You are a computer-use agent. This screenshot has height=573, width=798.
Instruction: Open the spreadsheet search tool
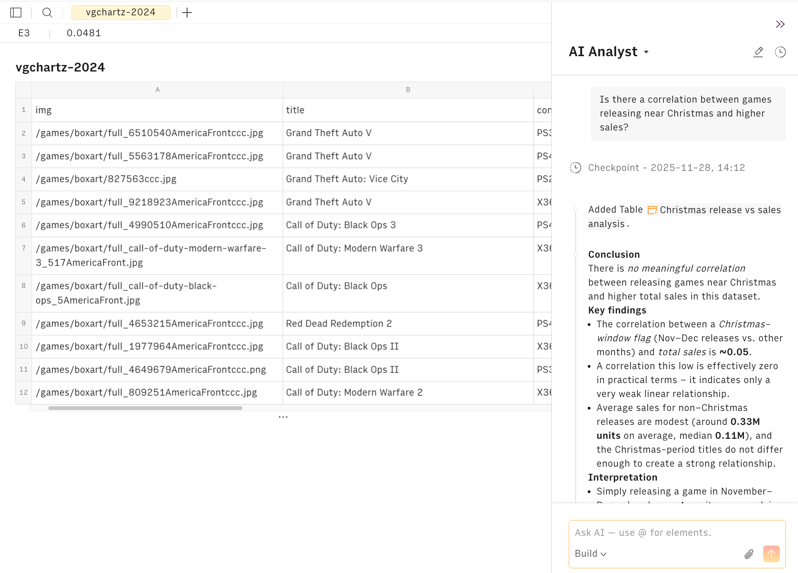[x=47, y=13]
